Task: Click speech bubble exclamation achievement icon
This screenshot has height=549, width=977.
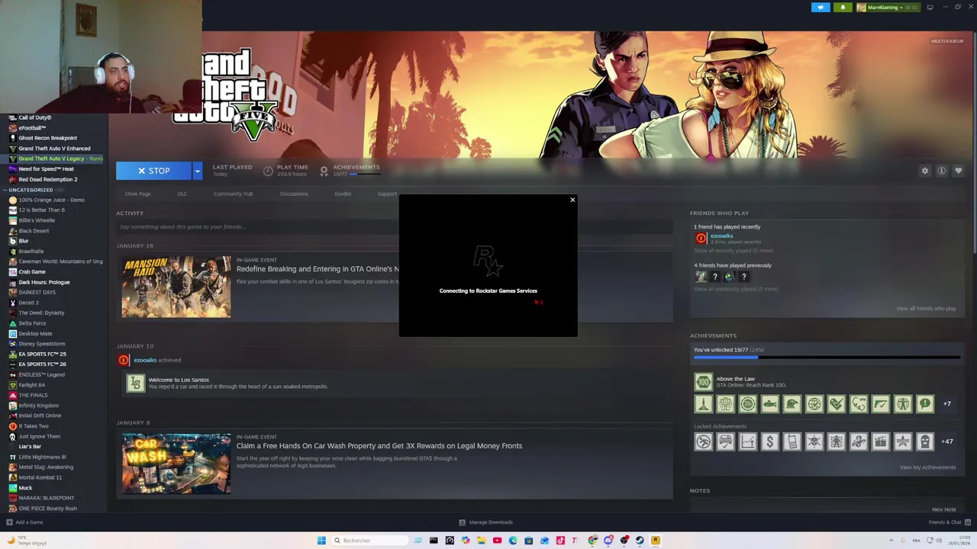Action: [925, 404]
